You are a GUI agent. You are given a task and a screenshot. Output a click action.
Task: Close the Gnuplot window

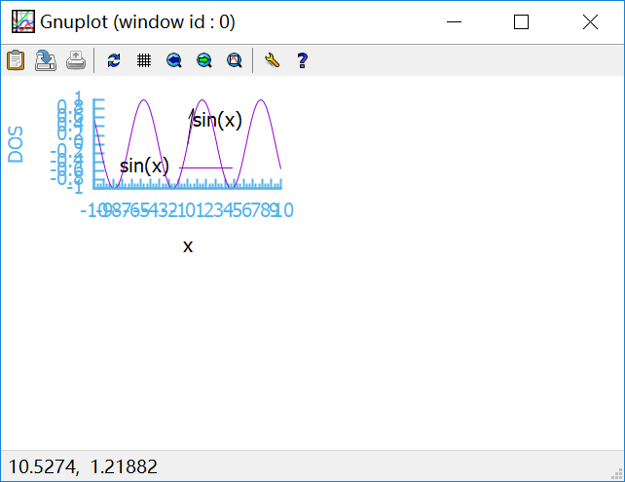coord(590,22)
